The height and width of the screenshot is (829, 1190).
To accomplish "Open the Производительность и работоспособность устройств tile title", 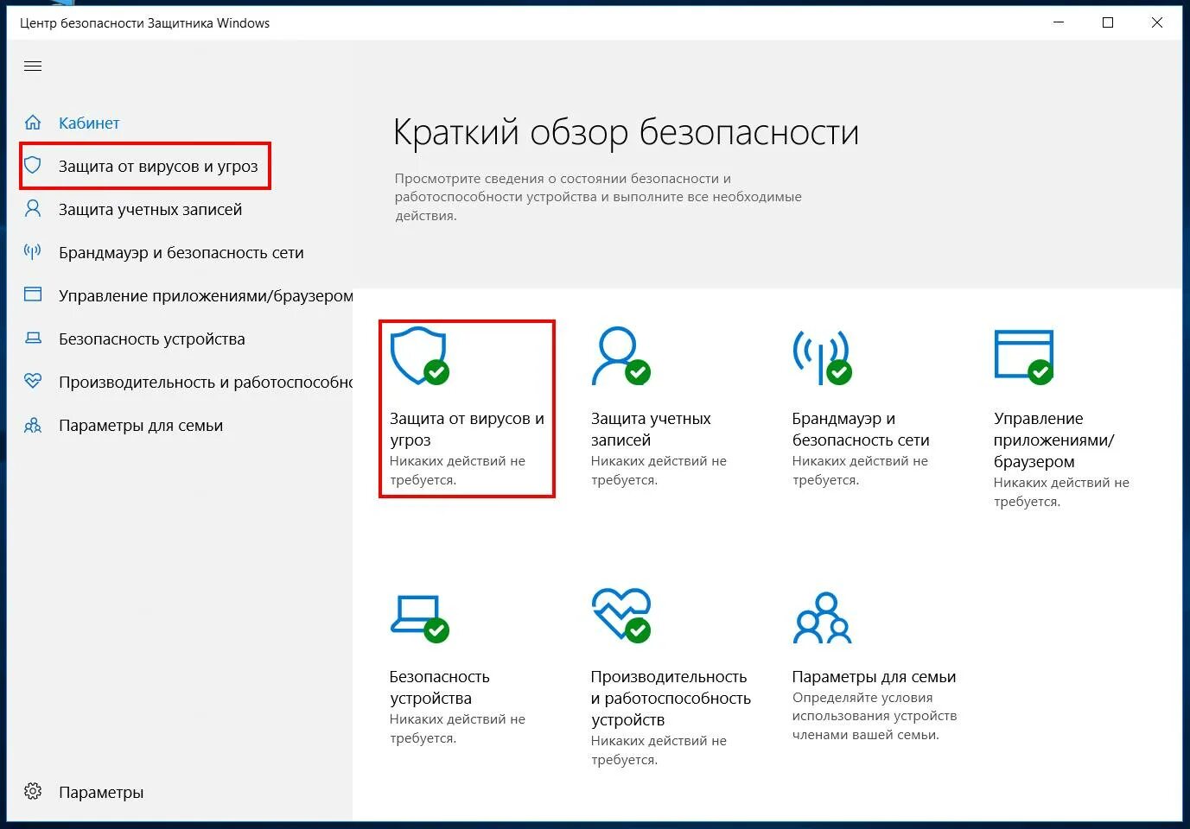I will pos(671,698).
